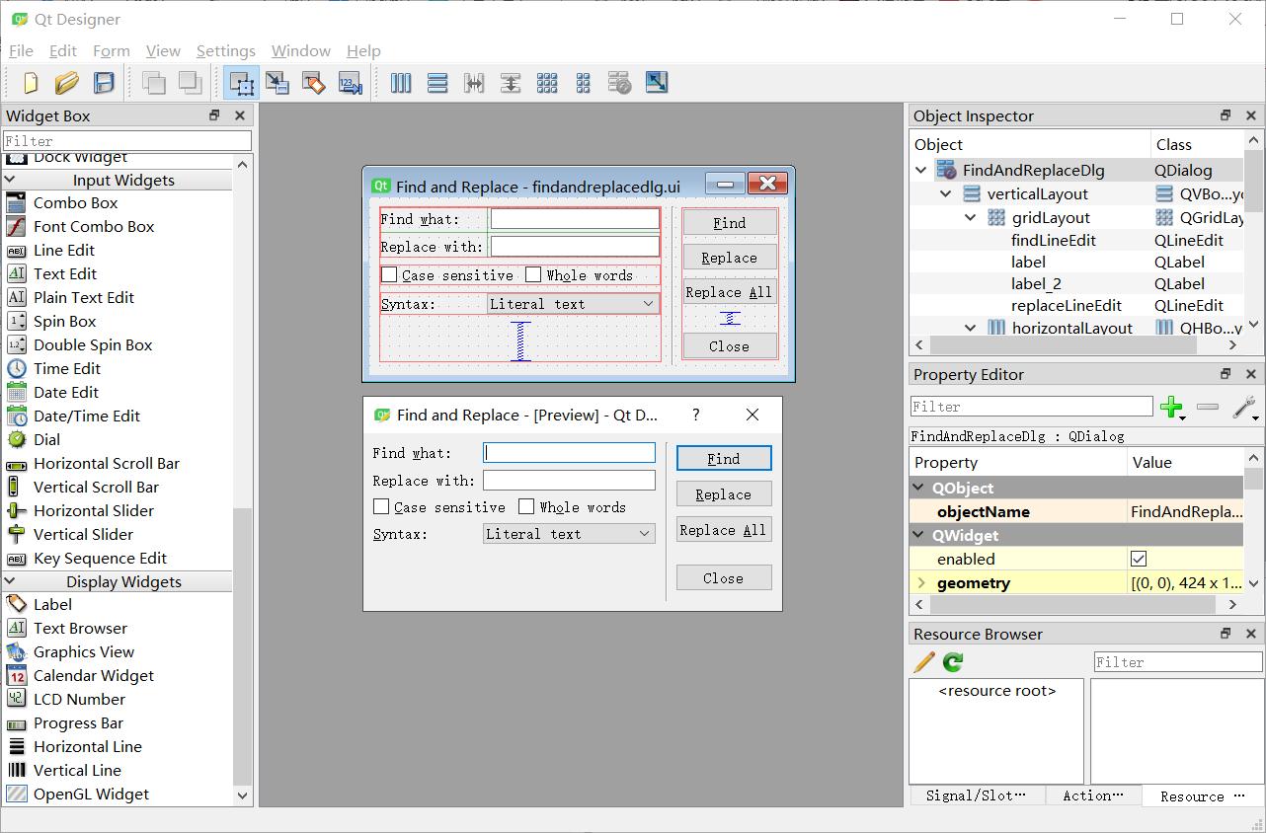The image size is (1266, 833).
Task: Click the Break Layout toolbar icon
Action: [x=619, y=83]
